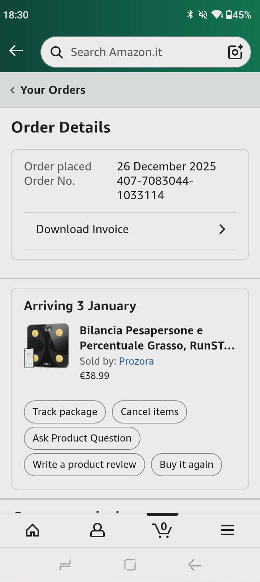Open camera lens search icon
This screenshot has height=582, width=260.
tap(235, 52)
